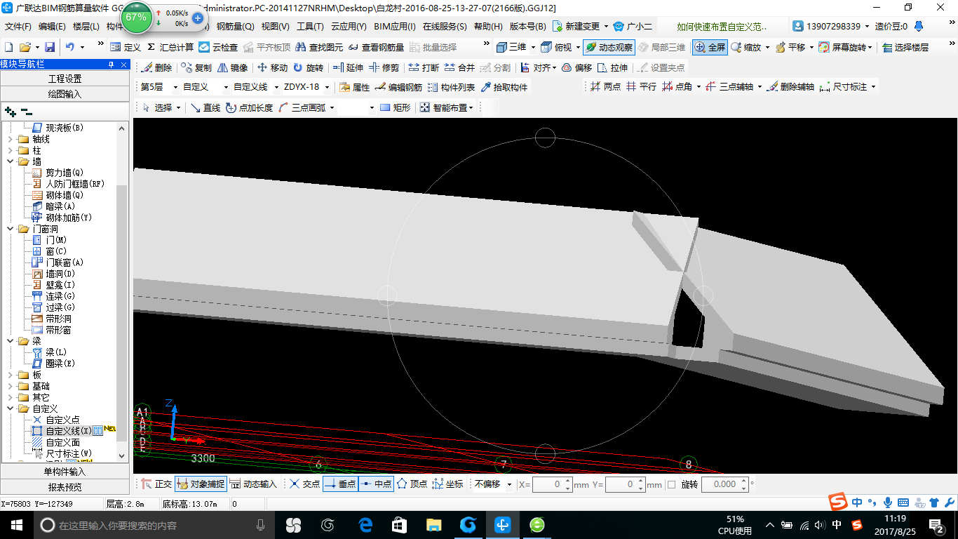
Task: Select 剪力墙(Q) in the tree
Action: [65, 173]
